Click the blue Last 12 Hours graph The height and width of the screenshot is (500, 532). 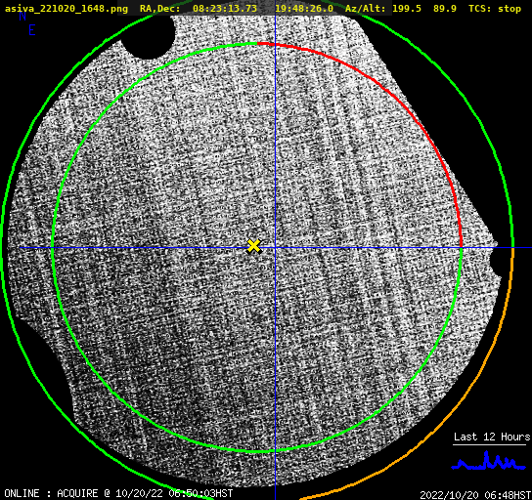489,462
